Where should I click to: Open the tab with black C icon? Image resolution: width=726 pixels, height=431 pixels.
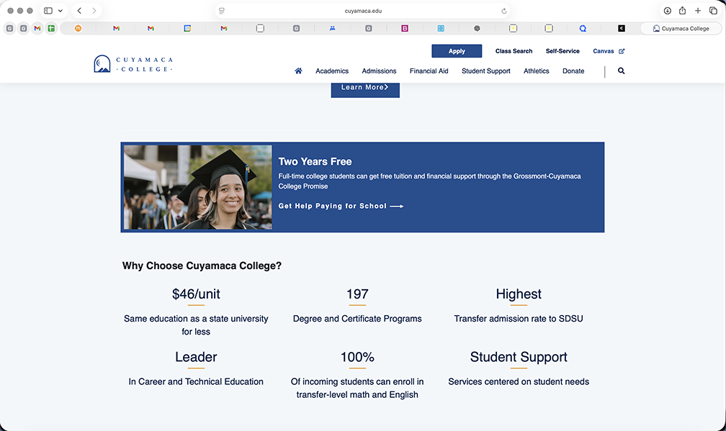click(x=622, y=28)
